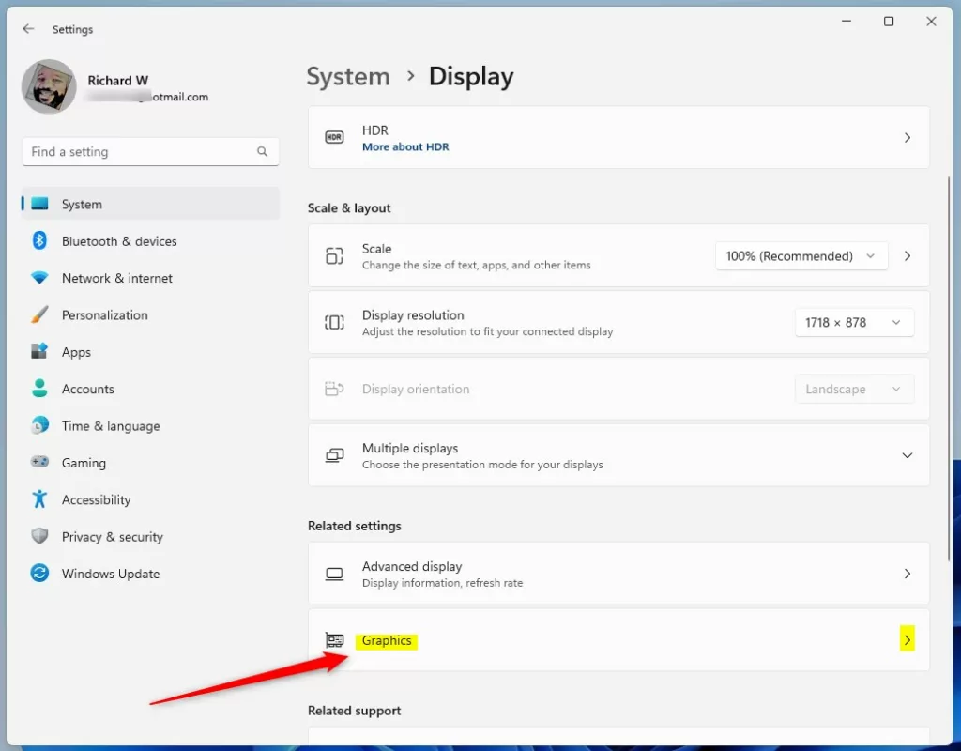Image resolution: width=961 pixels, height=751 pixels.
Task: Click the Network & internet globe icon
Action: click(38, 278)
